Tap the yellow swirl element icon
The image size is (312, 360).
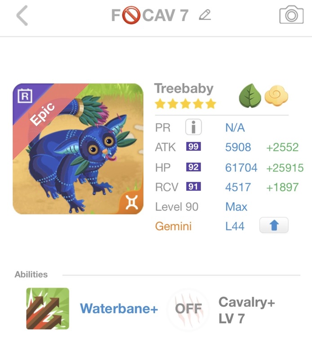click(276, 96)
